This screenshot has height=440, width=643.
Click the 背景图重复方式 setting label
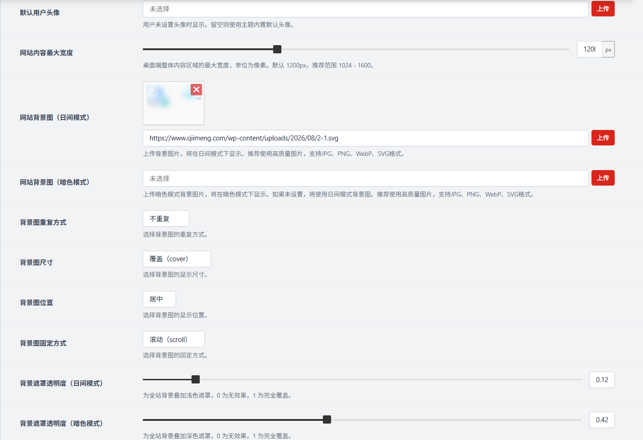43,222
